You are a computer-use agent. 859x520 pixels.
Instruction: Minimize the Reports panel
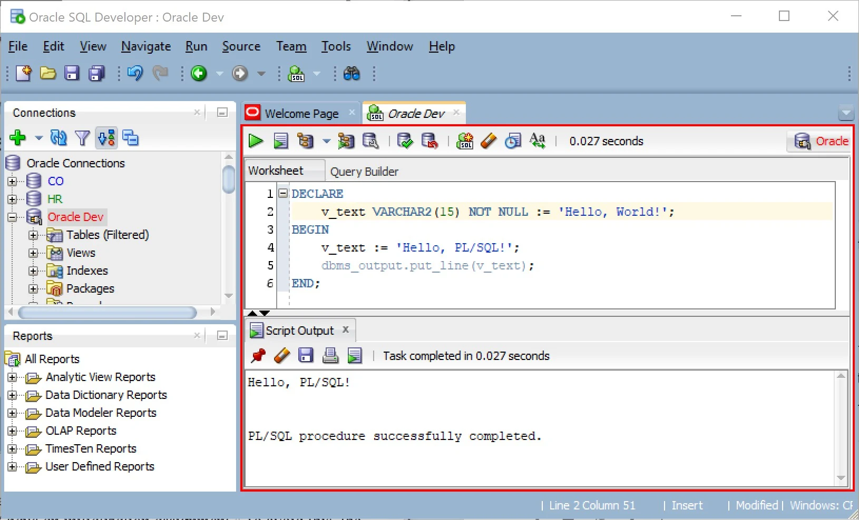222,335
